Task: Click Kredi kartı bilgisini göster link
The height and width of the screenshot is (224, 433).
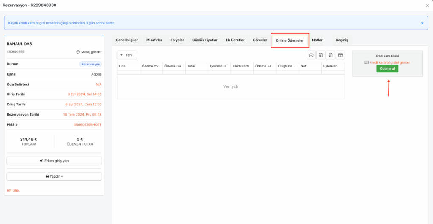Action: point(389,62)
